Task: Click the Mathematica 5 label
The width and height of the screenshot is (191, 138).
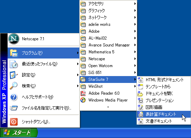Action: point(101,52)
